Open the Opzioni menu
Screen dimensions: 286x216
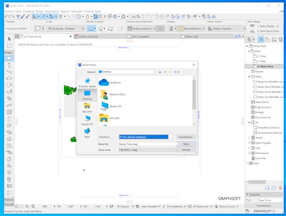click(x=65, y=11)
